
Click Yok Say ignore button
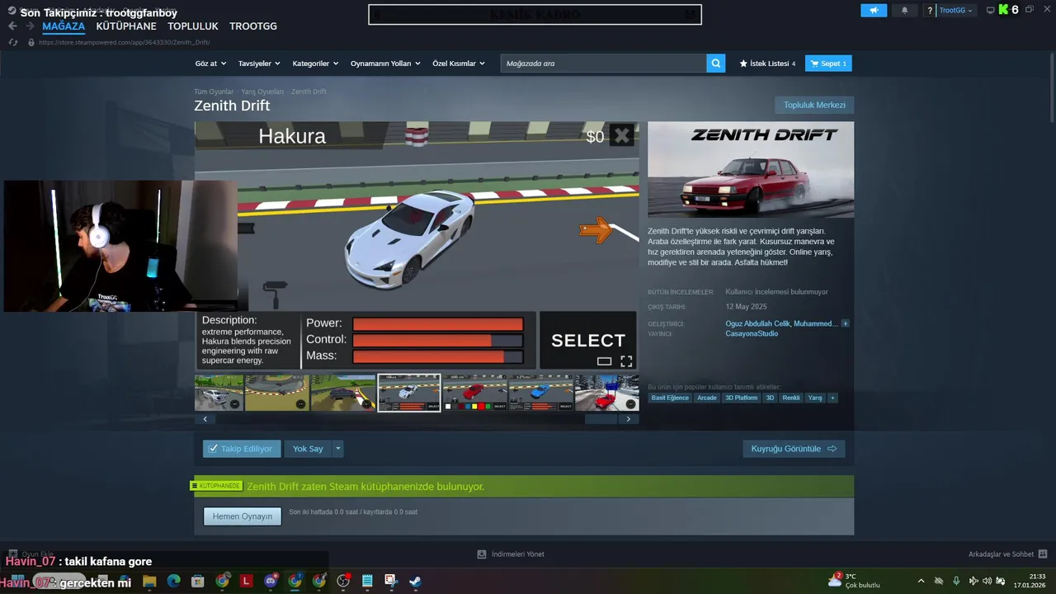click(308, 449)
